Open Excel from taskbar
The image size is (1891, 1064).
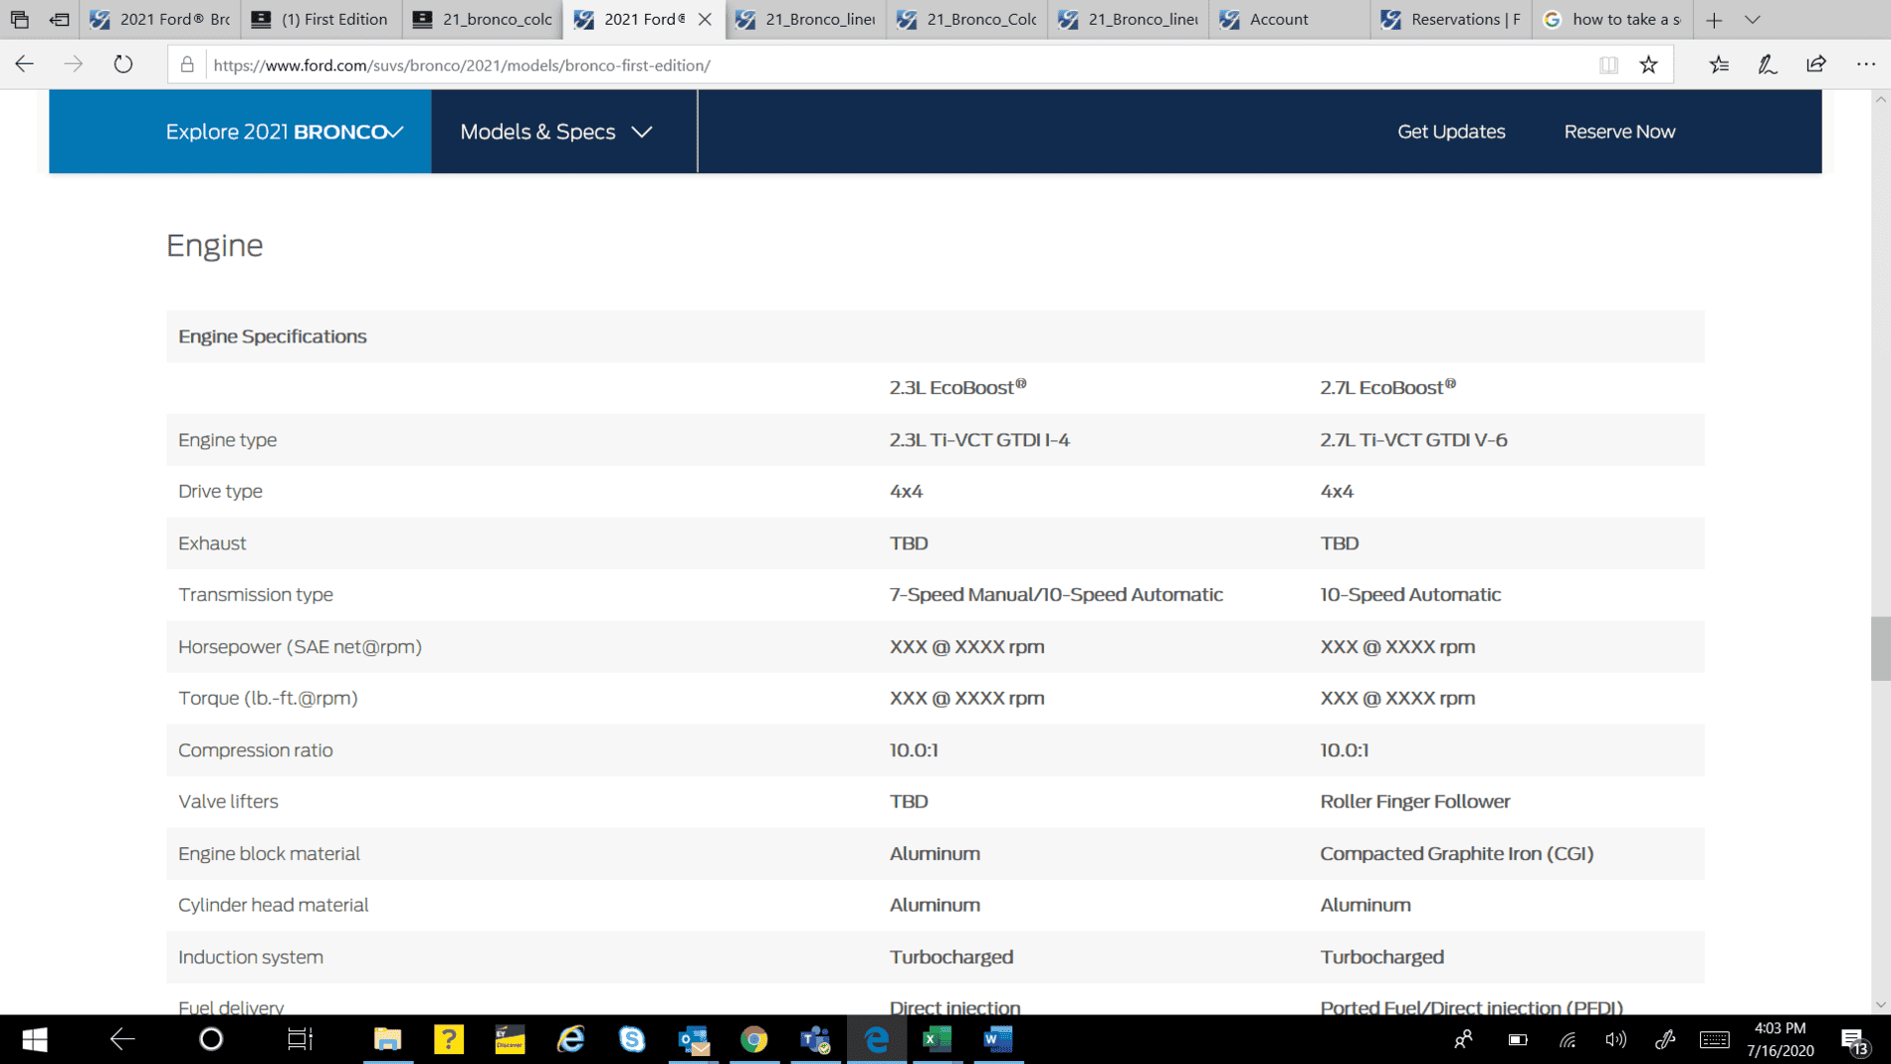[x=937, y=1039]
